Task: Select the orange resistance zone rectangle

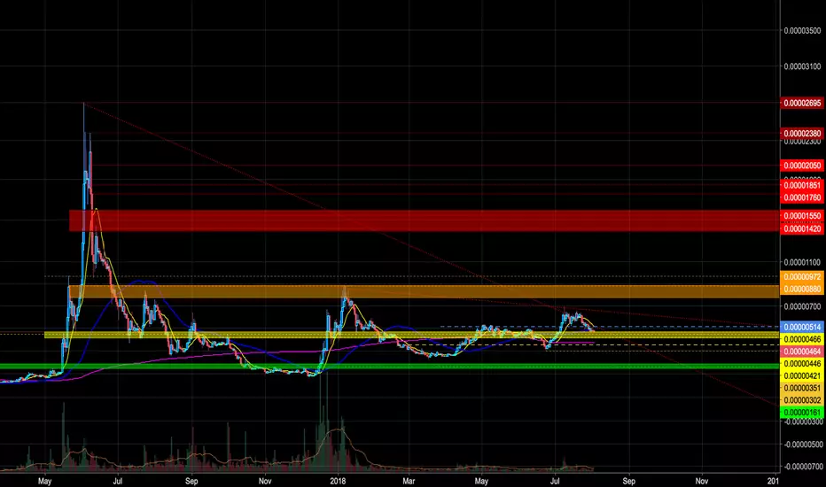Action: click(424, 291)
